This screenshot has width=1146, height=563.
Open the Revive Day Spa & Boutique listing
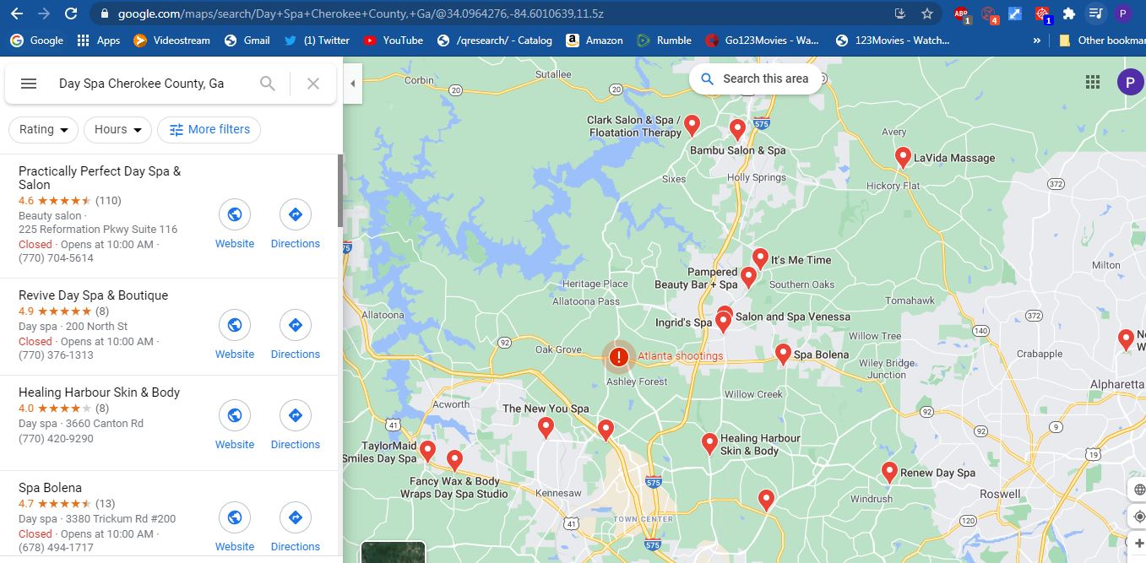(x=93, y=295)
